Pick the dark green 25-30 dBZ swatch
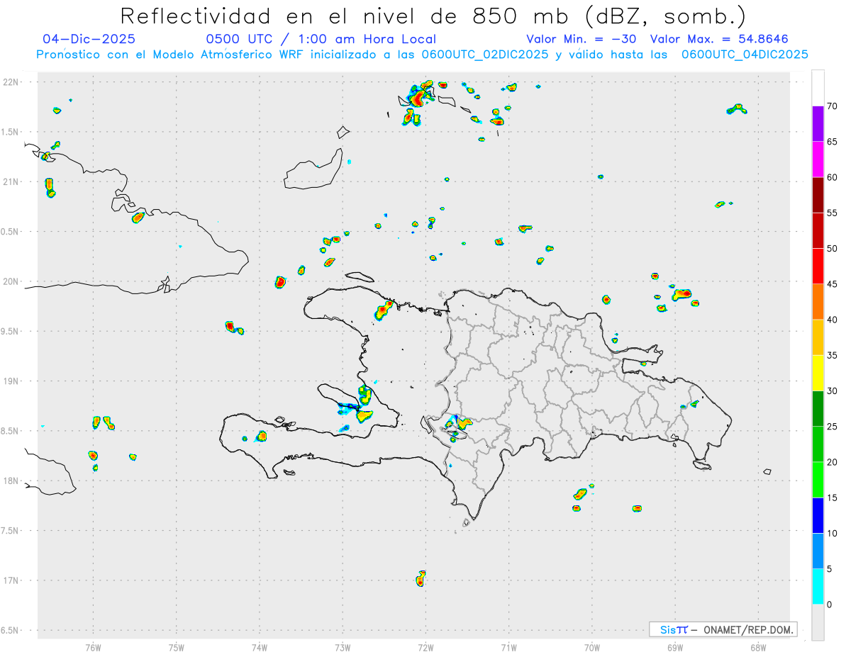Screen dimensions: 851x657 coord(818,408)
